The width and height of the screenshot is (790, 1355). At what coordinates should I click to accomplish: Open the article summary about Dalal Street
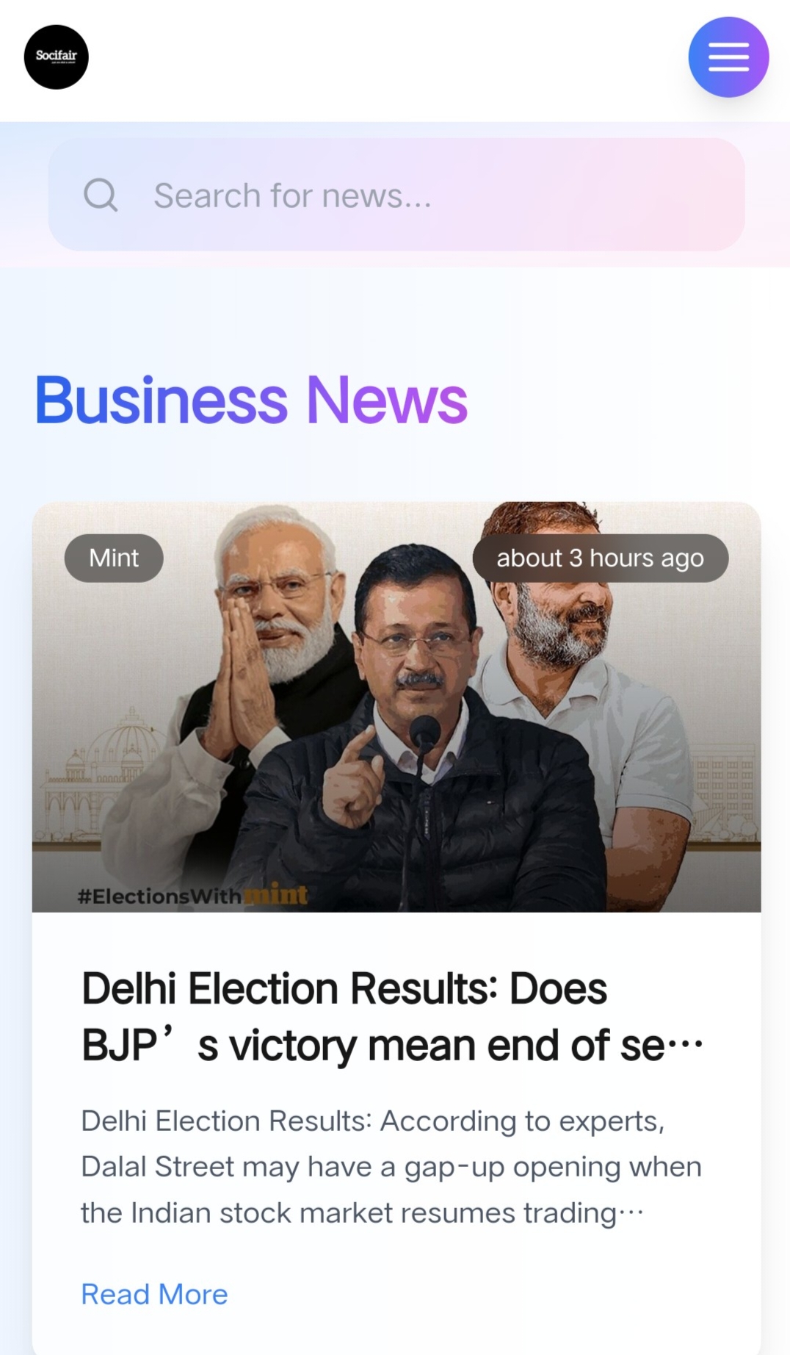(391, 1167)
